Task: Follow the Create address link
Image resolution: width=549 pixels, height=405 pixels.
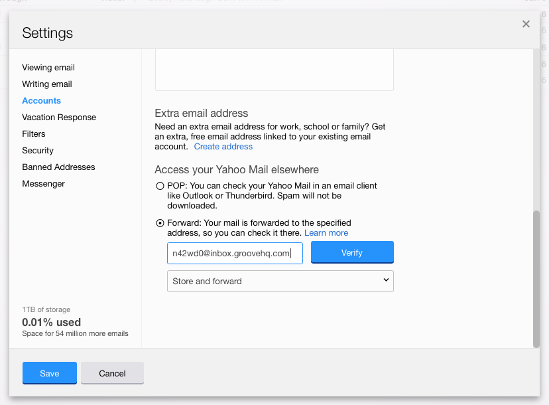Action: (x=223, y=147)
